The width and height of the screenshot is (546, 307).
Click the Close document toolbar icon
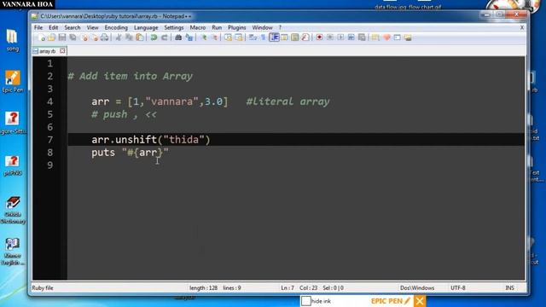84,38
